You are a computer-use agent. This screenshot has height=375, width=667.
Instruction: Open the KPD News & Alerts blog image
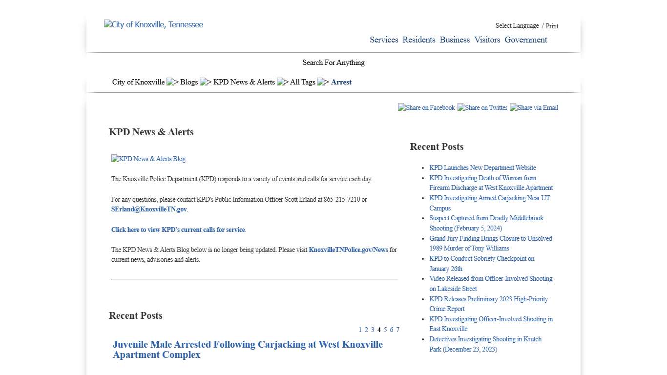click(x=148, y=159)
